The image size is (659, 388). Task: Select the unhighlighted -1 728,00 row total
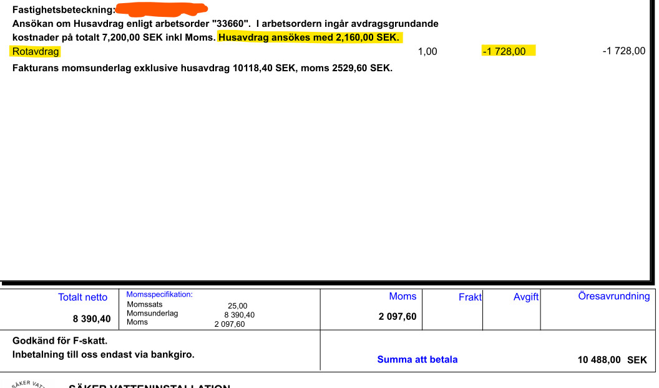click(x=623, y=51)
